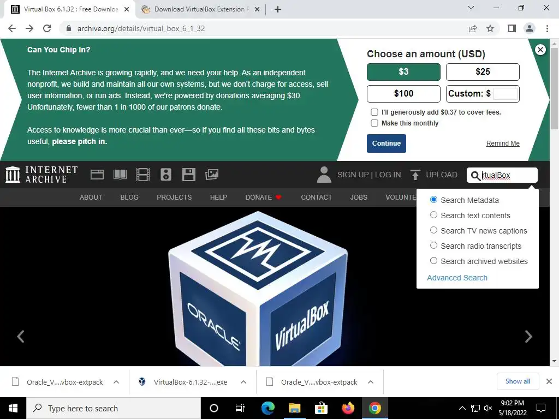This screenshot has height=419, width=559.
Task: Show previous carousel image
Action: pyautogui.click(x=21, y=336)
